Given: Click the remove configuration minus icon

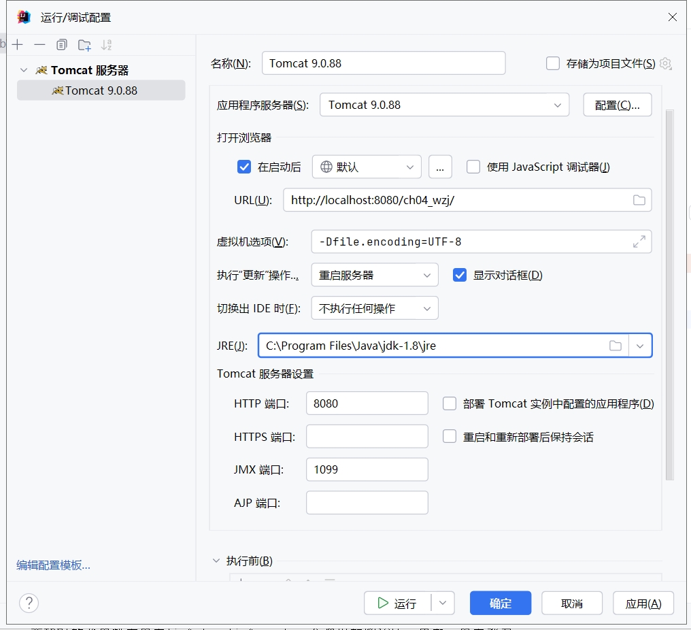Looking at the screenshot, I should (x=39, y=45).
